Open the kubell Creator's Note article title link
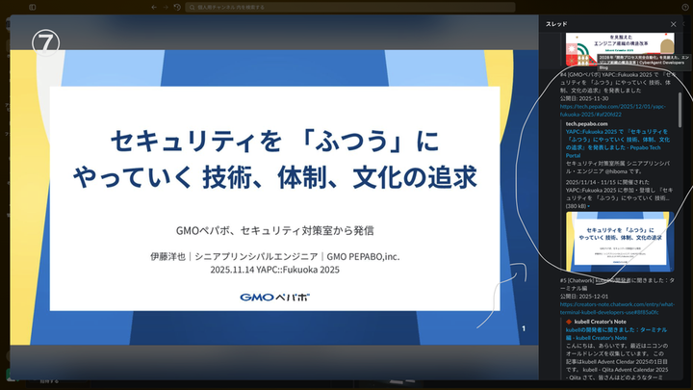 point(616,333)
